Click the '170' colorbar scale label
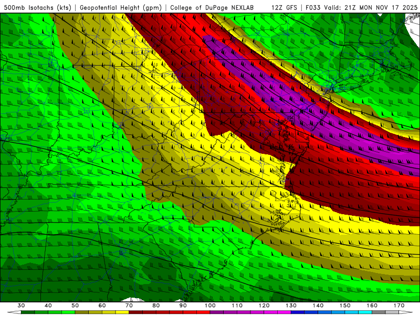Viewport: 420px width, 315px height. pyautogui.click(x=399, y=306)
